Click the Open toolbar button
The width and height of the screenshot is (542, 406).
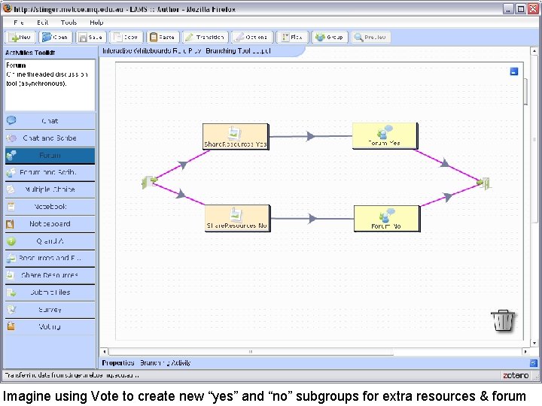[55, 37]
